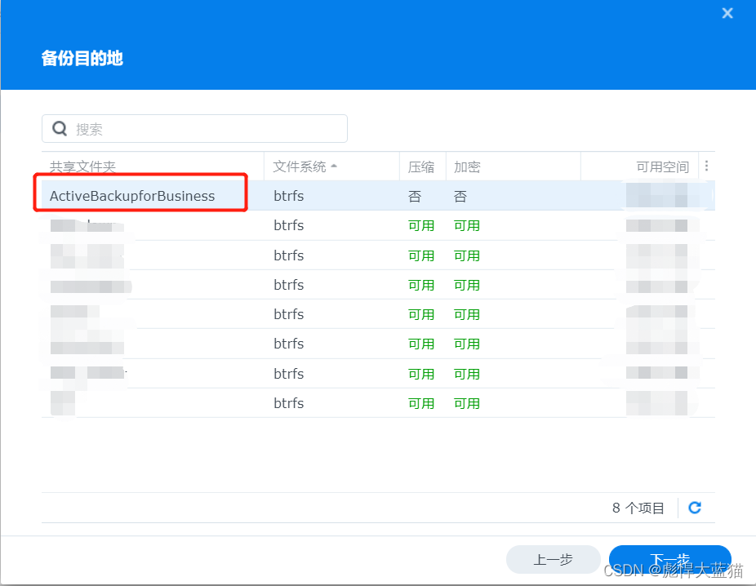This screenshot has height=586, width=756.
Task: Refresh the shared folder list
Action: pos(695,508)
